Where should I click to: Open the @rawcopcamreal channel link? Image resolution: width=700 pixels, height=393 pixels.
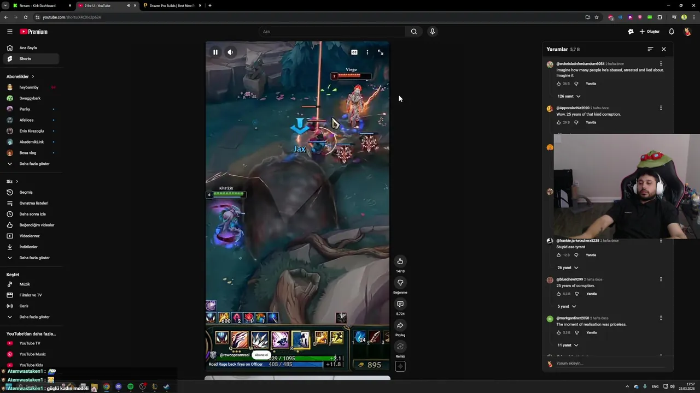(234, 355)
